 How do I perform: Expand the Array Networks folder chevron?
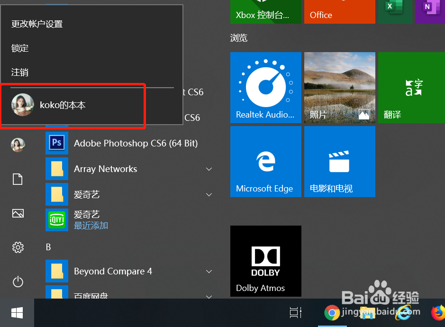coord(209,169)
